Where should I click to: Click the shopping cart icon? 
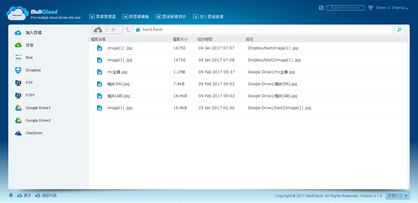point(370,8)
